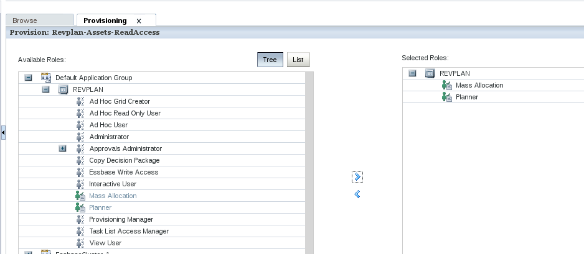Click the Essbase Write Access role icon
This screenshot has width=584, height=254.
pyautogui.click(x=80, y=172)
